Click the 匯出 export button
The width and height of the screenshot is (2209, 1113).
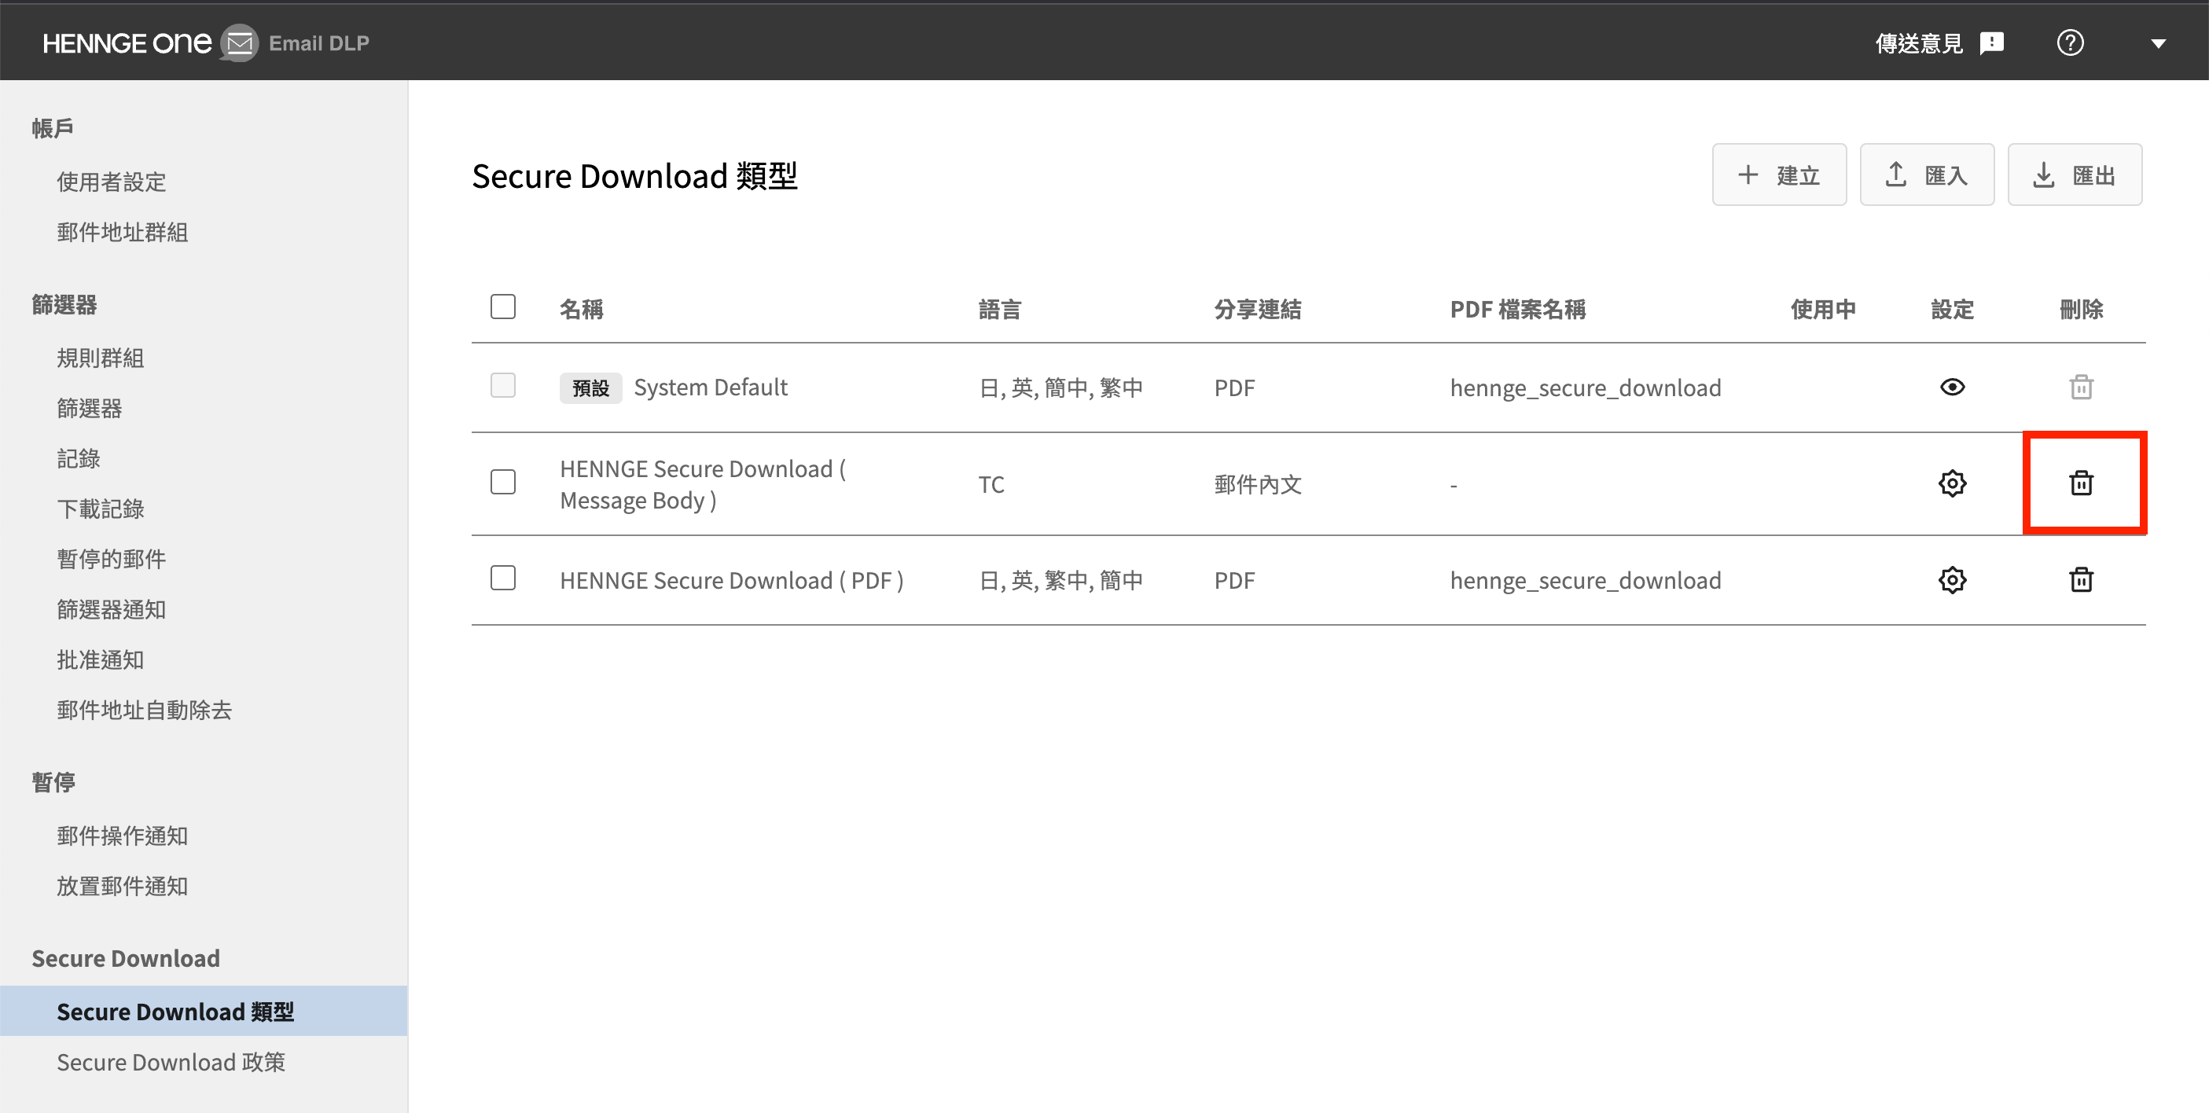[2075, 175]
